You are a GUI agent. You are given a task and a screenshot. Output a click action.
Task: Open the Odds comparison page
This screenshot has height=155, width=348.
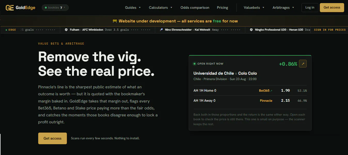click(195, 7)
